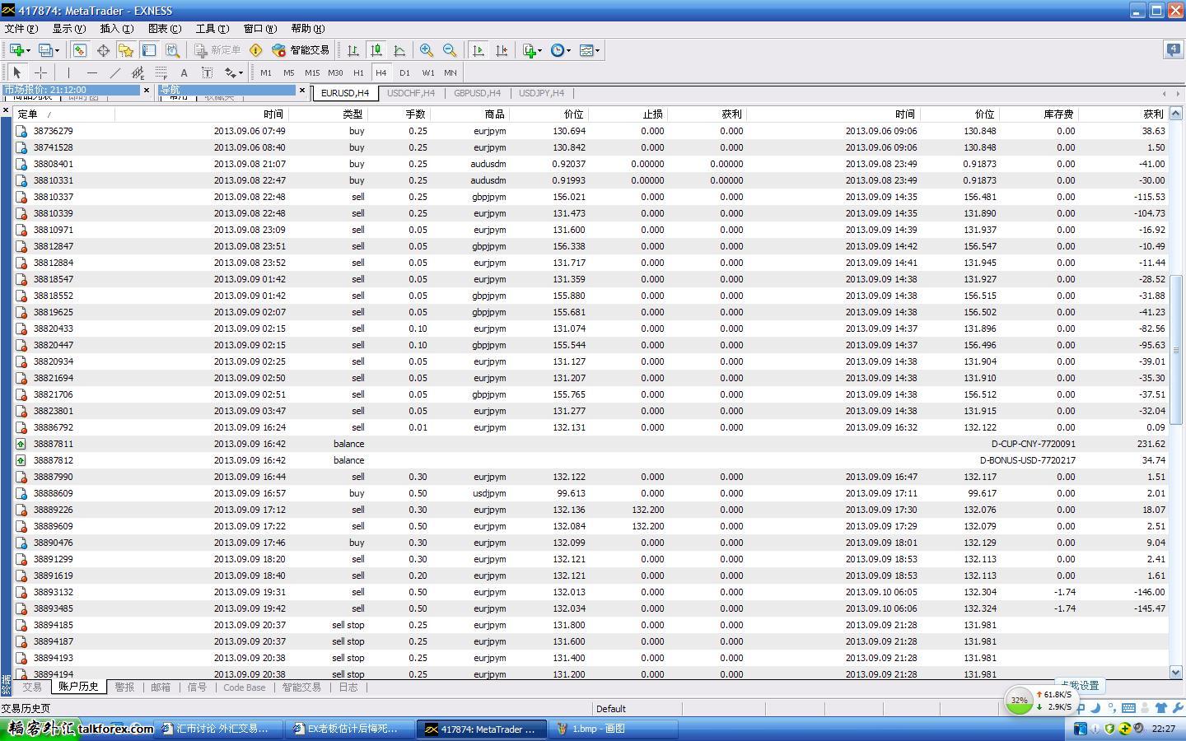This screenshot has height=741, width=1186.
Task: Open the arrows objects dropdown
Action: click(234, 72)
